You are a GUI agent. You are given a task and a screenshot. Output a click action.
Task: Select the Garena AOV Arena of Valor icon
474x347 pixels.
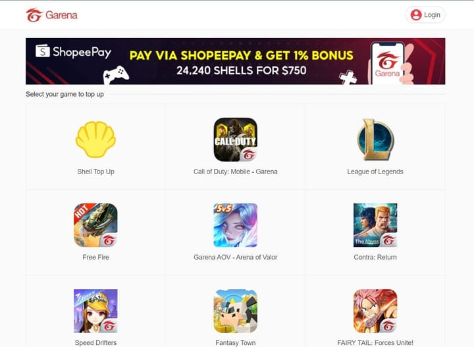(236, 225)
